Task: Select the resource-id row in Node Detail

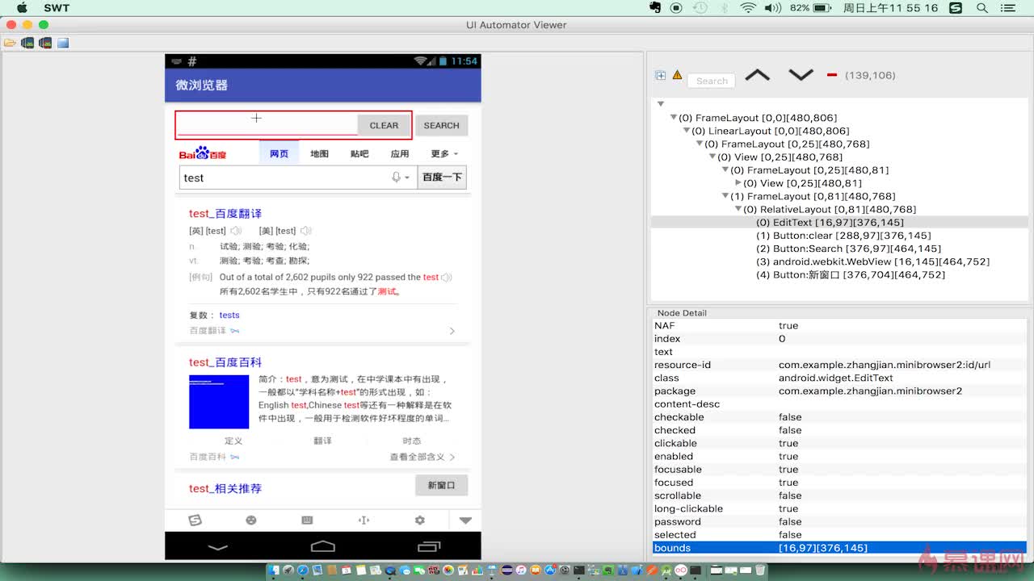Action: tap(839, 365)
